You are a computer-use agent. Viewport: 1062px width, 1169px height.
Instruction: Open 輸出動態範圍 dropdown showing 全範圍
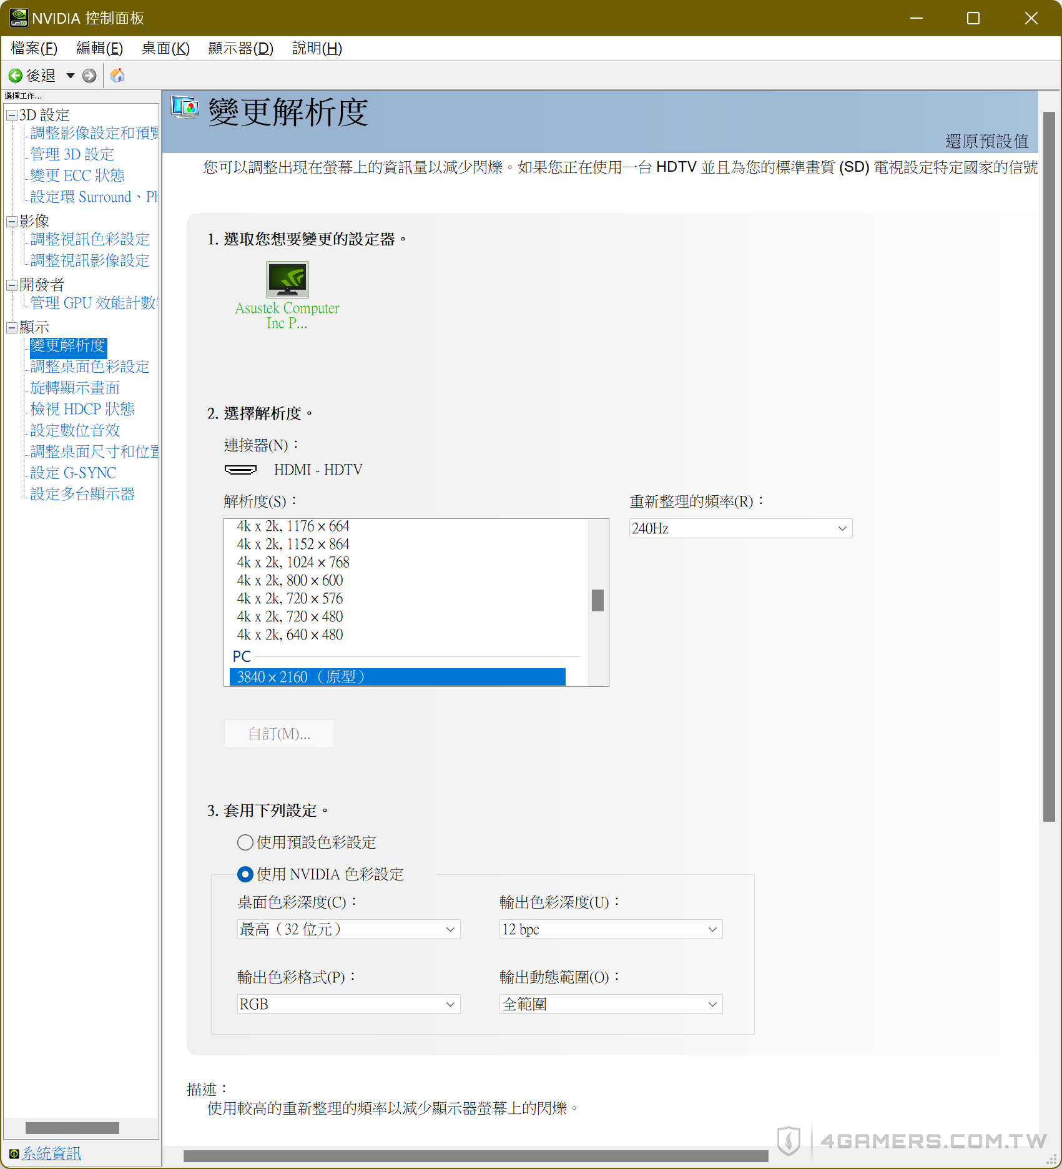click(x=611, y=1004)
